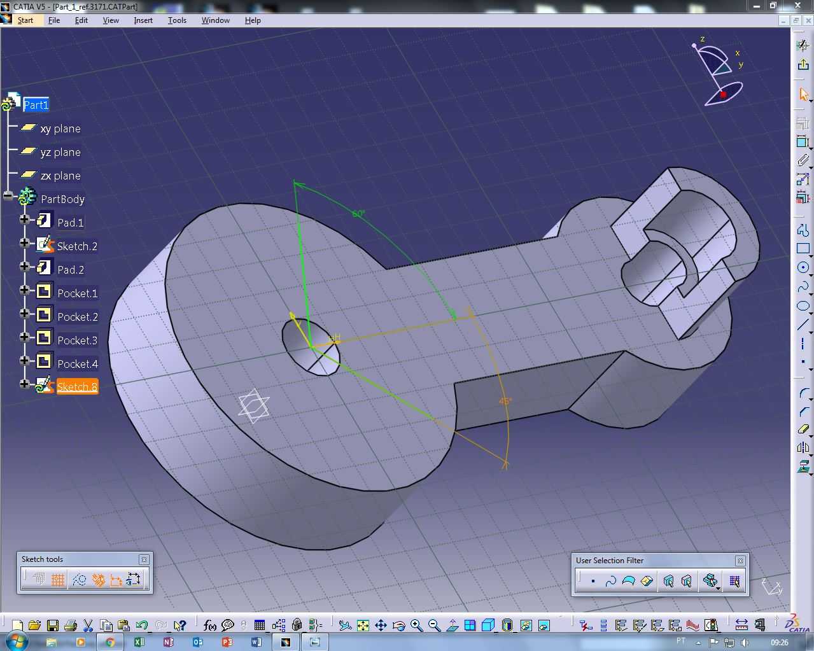Image resolution: width=814 pixels, height=651 pixels.
Task: Open the Constraint dimension tool
Action: [803, 141]
